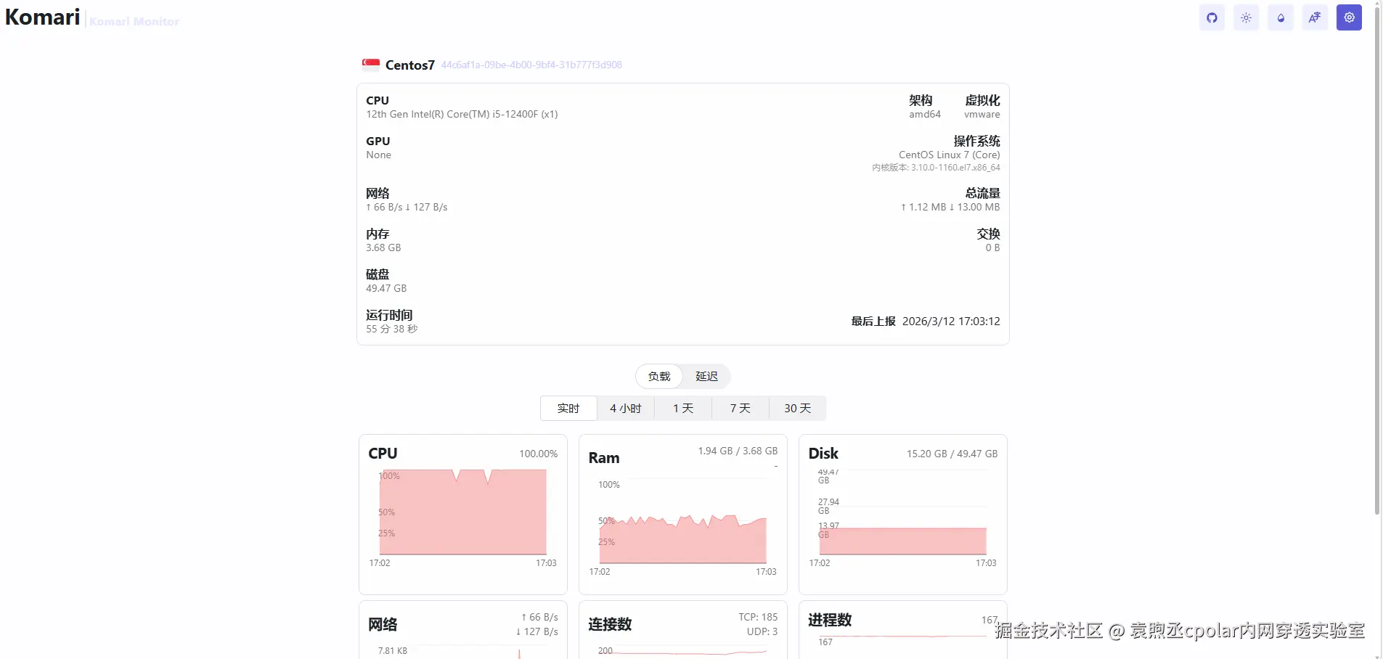Click the Singapore flag icon beside Centos7
The width and height of the screenshot is (1383, 659).
pos(371,65)
